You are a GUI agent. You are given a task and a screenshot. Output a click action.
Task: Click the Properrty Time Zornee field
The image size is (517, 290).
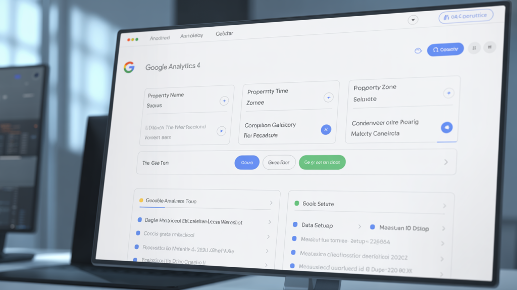tap(289, 97)
